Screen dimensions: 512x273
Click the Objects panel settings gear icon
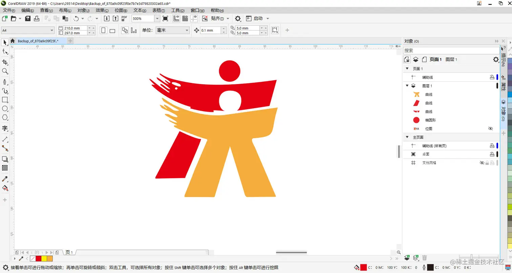(495, 59)
